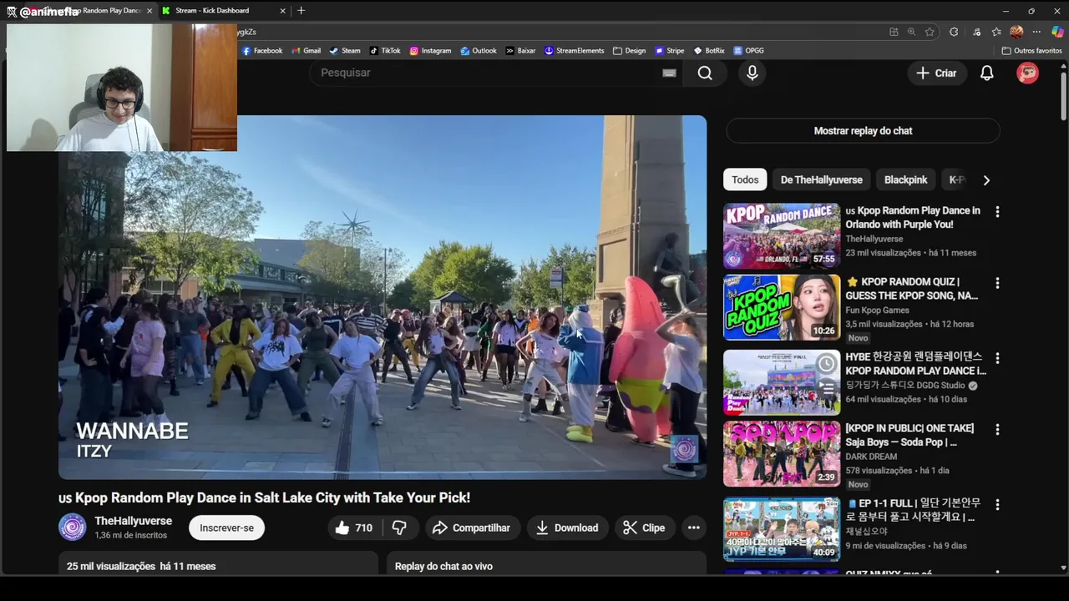Bookmark page with star icon in address bar

tap(930, 32)
